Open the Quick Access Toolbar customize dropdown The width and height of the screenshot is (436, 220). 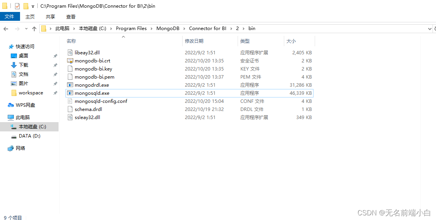(33, 6)
